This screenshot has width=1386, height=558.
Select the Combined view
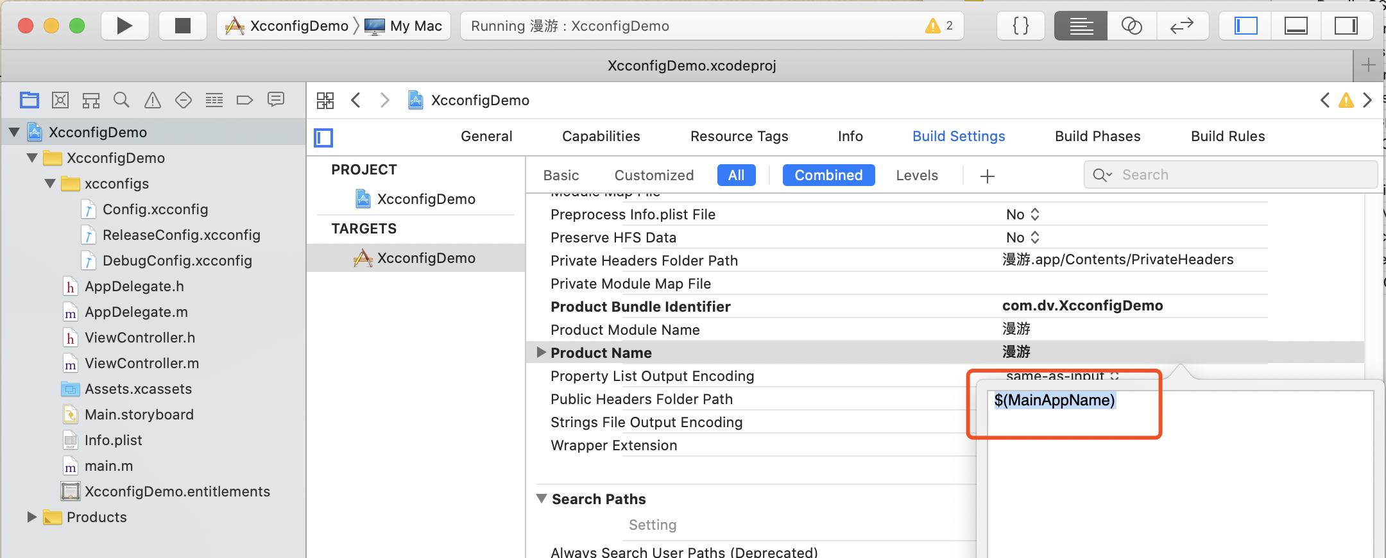pos(828,175)
